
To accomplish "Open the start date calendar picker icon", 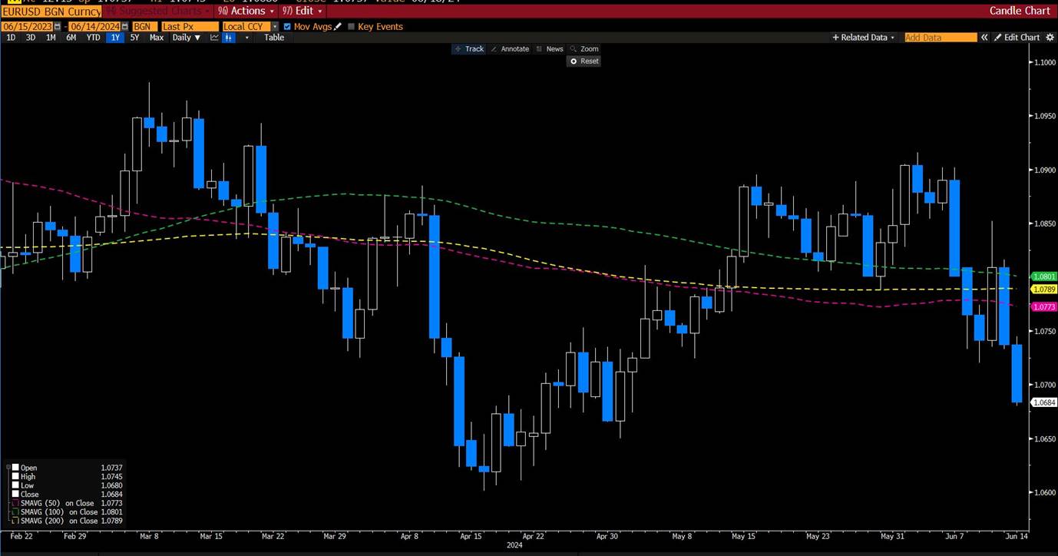I will coord(57,26).
